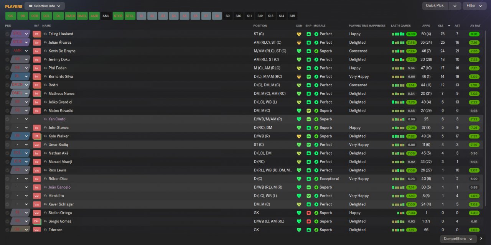Click sharpness icon for Mateo Kovačić
Screen dimensions: 491x245
point(309,110)
